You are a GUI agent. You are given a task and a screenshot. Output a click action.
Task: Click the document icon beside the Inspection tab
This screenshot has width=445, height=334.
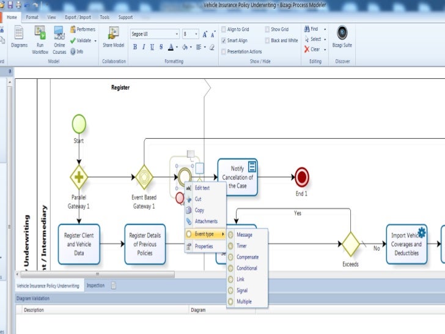tap(114, 286)
